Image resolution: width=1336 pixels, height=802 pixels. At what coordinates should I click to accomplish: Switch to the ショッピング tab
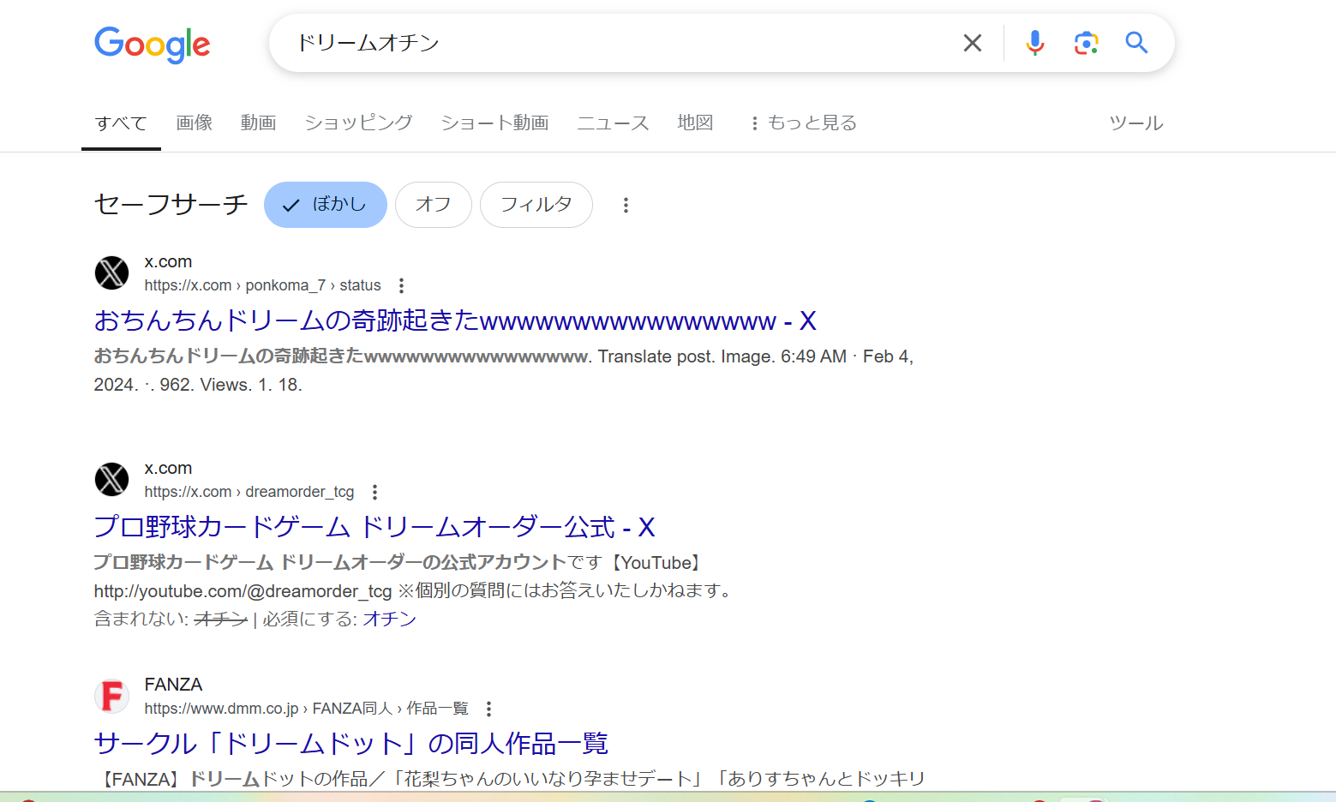click(x=358, y=123)
